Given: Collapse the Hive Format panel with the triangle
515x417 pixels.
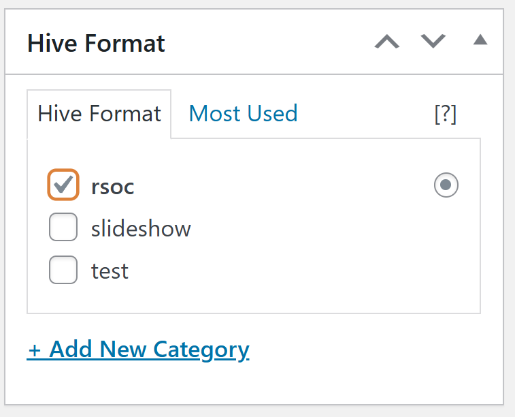Looking at the screenshot, I should coord(480,41).
